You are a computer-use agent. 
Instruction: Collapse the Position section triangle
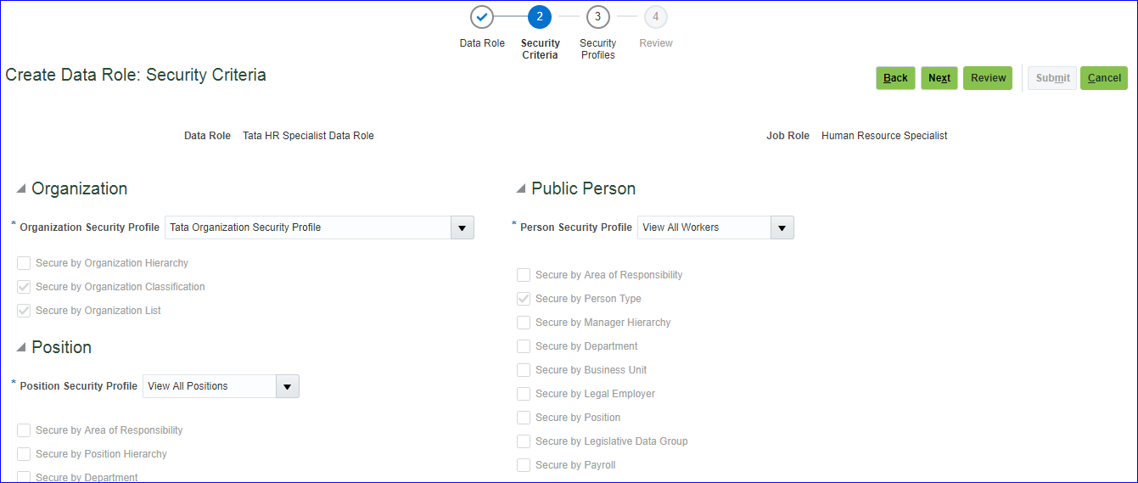21,347
